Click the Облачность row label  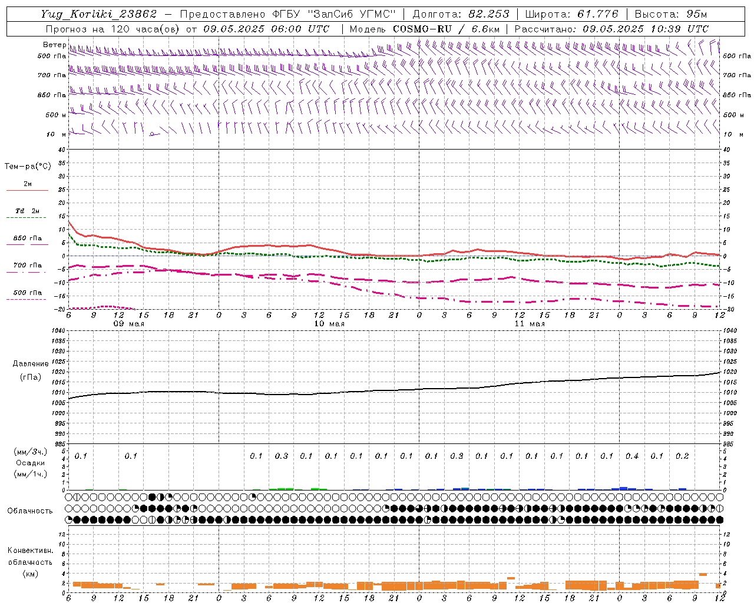tap(30, 511)
